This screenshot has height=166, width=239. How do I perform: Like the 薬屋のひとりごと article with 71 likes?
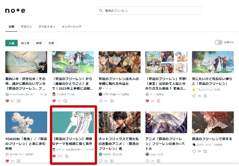click(54, 101)
